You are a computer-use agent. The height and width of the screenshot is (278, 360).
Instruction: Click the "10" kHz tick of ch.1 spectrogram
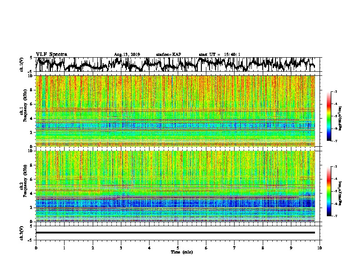[x=31, y=76]
